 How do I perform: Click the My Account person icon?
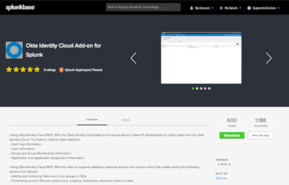pyautogui.click(x=192, y=8)
